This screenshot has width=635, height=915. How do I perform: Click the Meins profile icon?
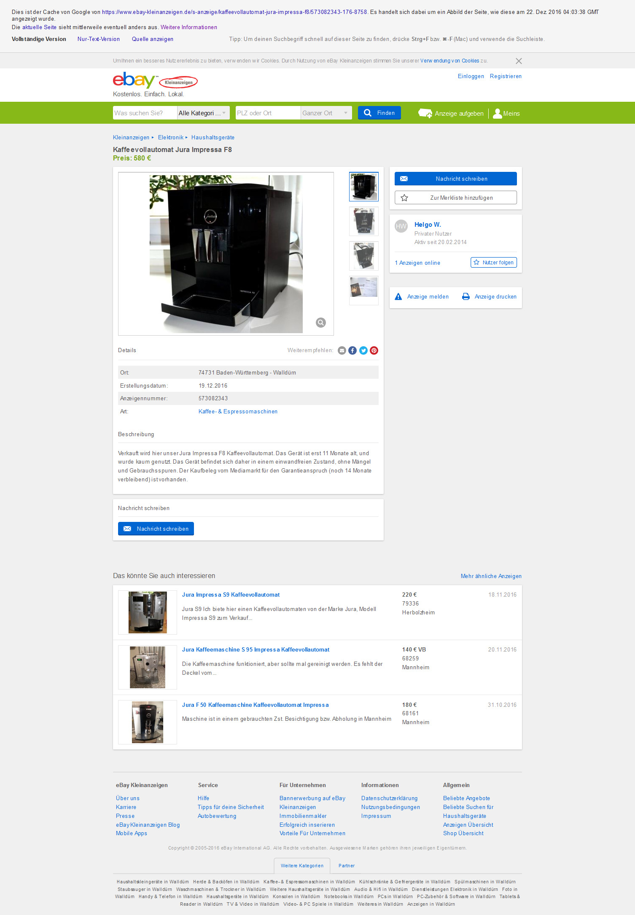click(x=498, y=113)
